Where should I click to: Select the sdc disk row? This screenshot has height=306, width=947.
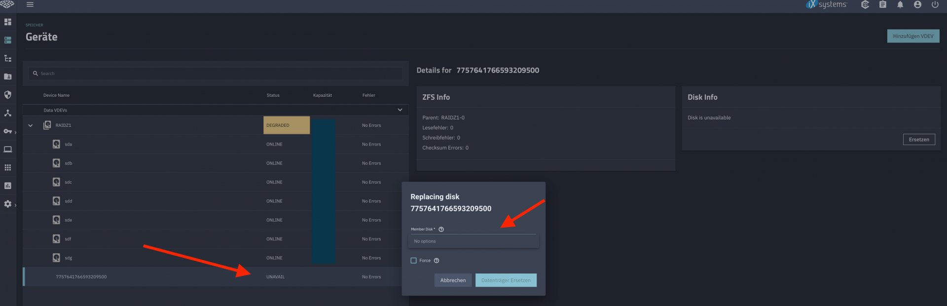point(216,182)
